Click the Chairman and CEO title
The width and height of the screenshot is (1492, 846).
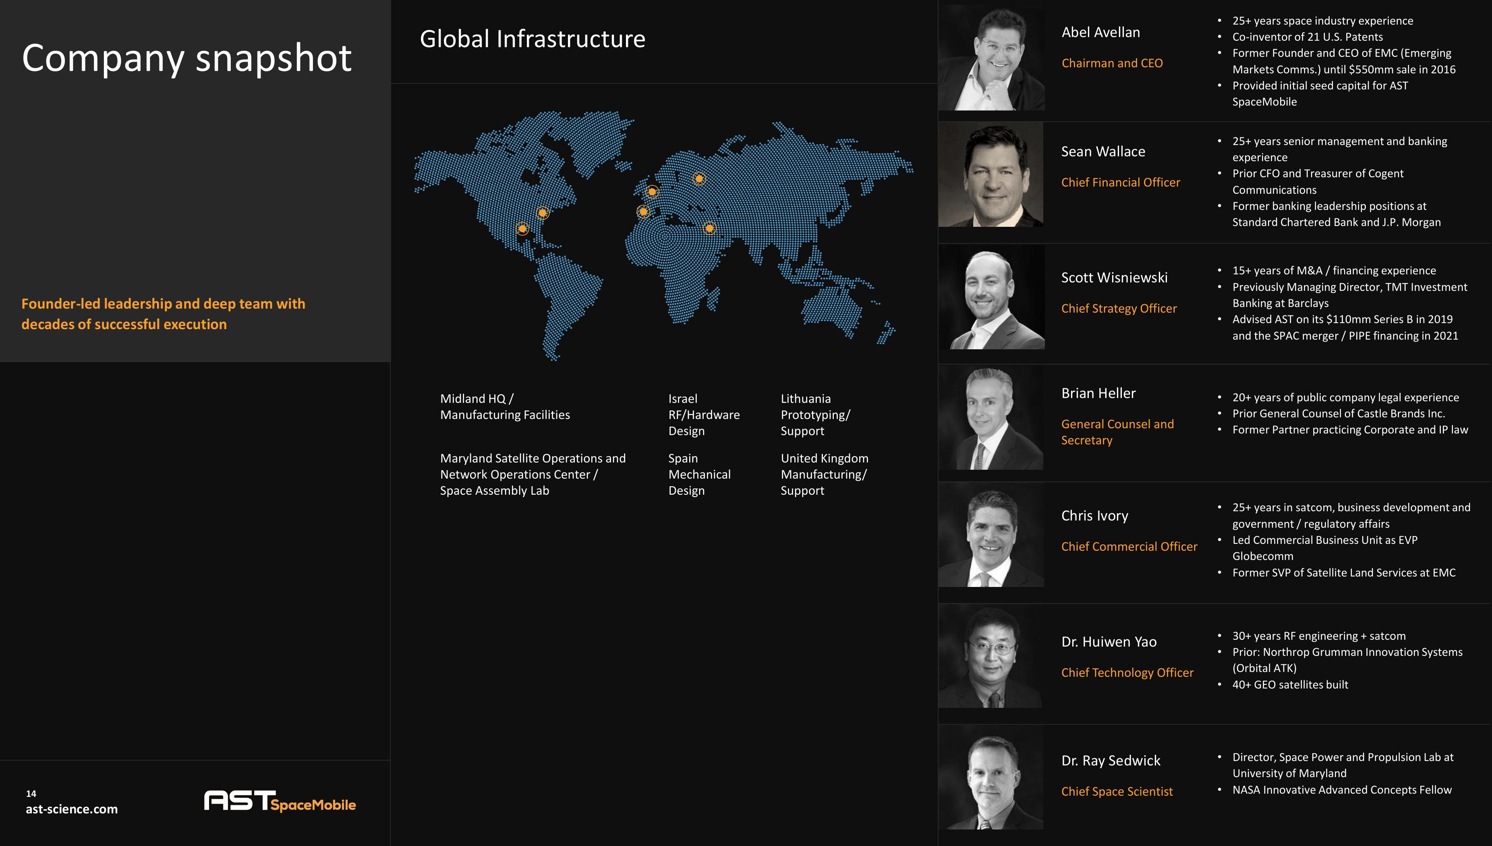pyautogui.click(x=1112, y=63)
